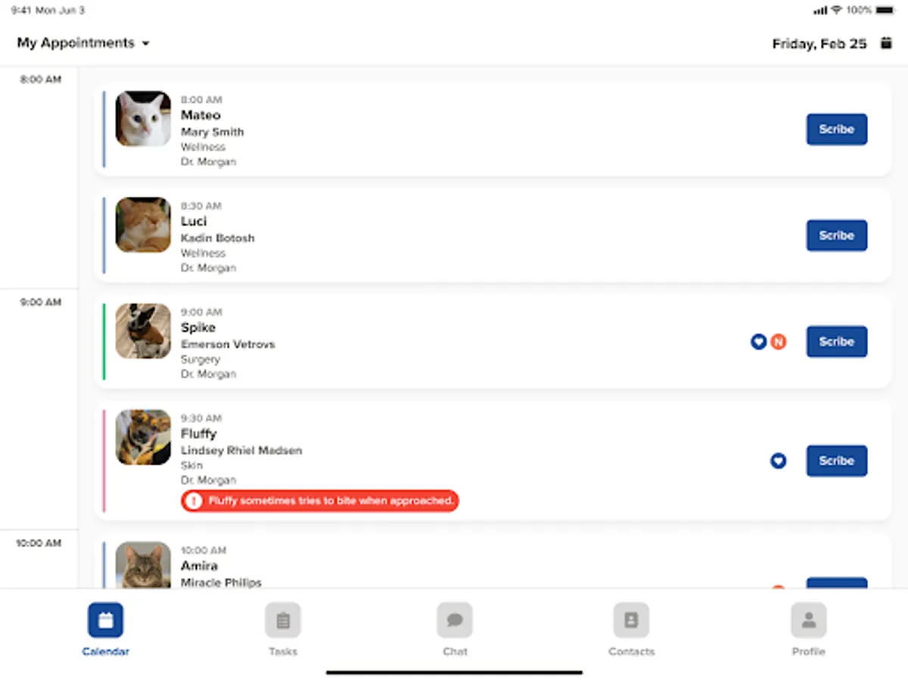Tap Scribe for Fluffy's skin appointment
Screen dimensions: 908x681
pyautogui.click(x=837, y=461)
